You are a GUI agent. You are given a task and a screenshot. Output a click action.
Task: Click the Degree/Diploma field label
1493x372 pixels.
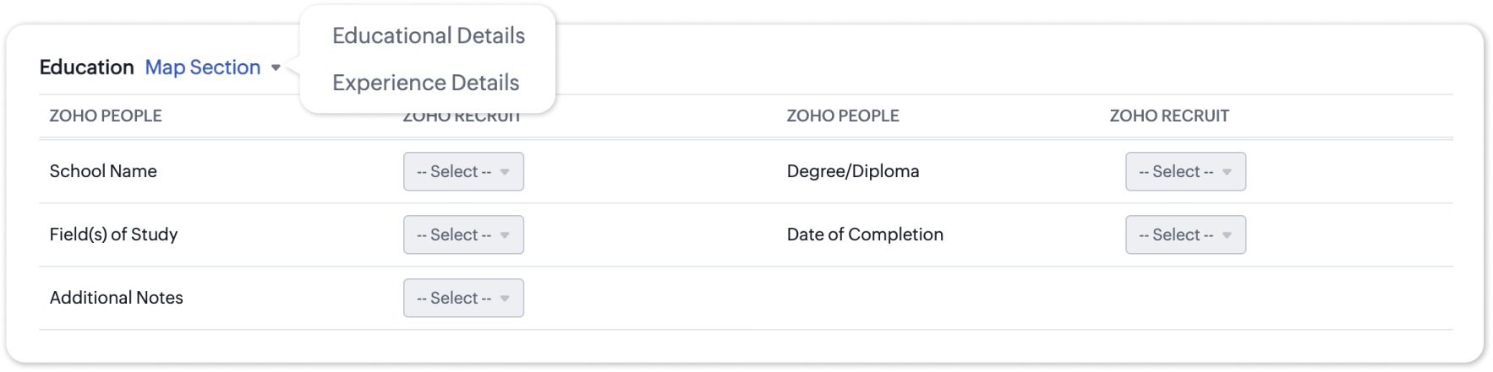click(x=852, y=171)
